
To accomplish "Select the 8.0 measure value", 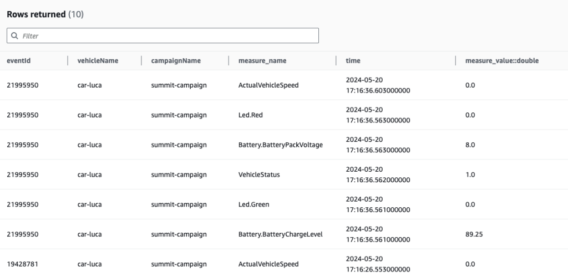I will (x=470, y=145).
